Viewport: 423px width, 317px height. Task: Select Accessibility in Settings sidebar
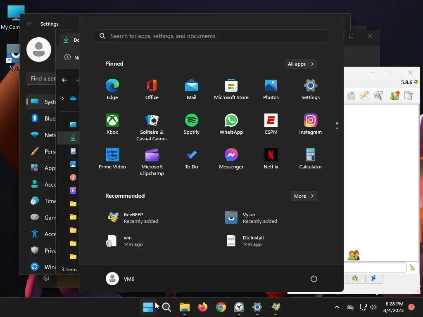pyautogui.click(x=42, y=234)
